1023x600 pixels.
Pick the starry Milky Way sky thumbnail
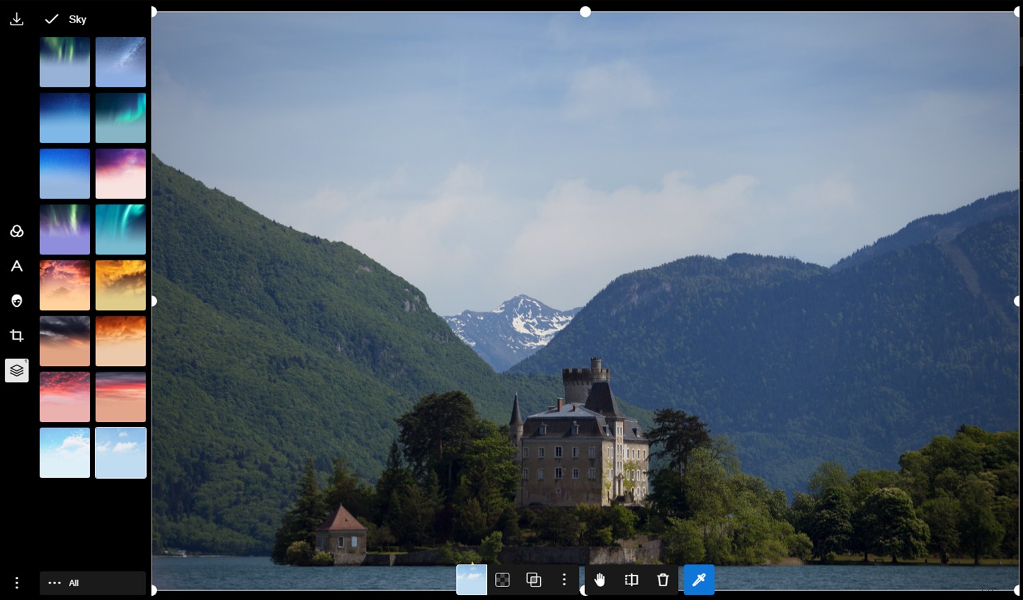pyautogui.click(x=121, y=62)
